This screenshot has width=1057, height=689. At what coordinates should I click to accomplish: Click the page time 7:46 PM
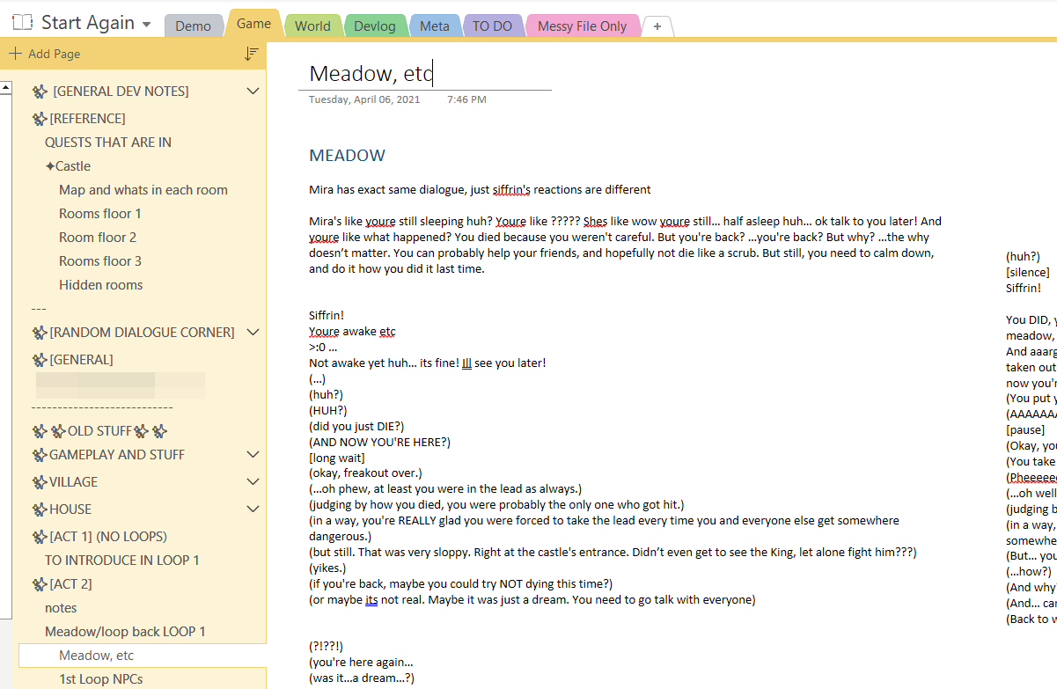coord(466,99)
